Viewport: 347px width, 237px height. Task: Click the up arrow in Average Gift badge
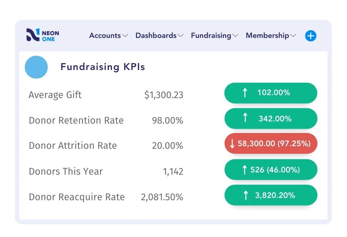click(245, 93)
